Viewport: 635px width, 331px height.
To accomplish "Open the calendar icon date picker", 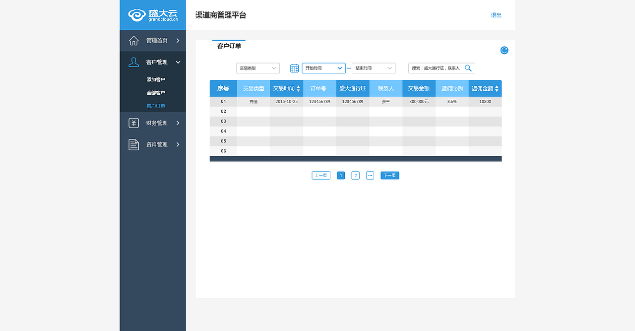I will tap(294, 68).
